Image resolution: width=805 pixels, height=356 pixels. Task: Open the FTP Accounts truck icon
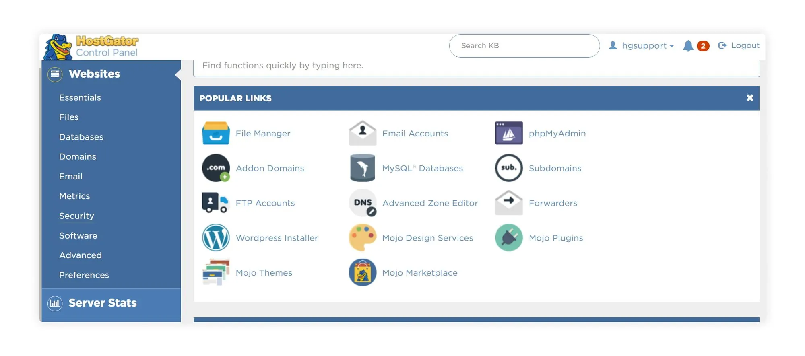(216, 203)
